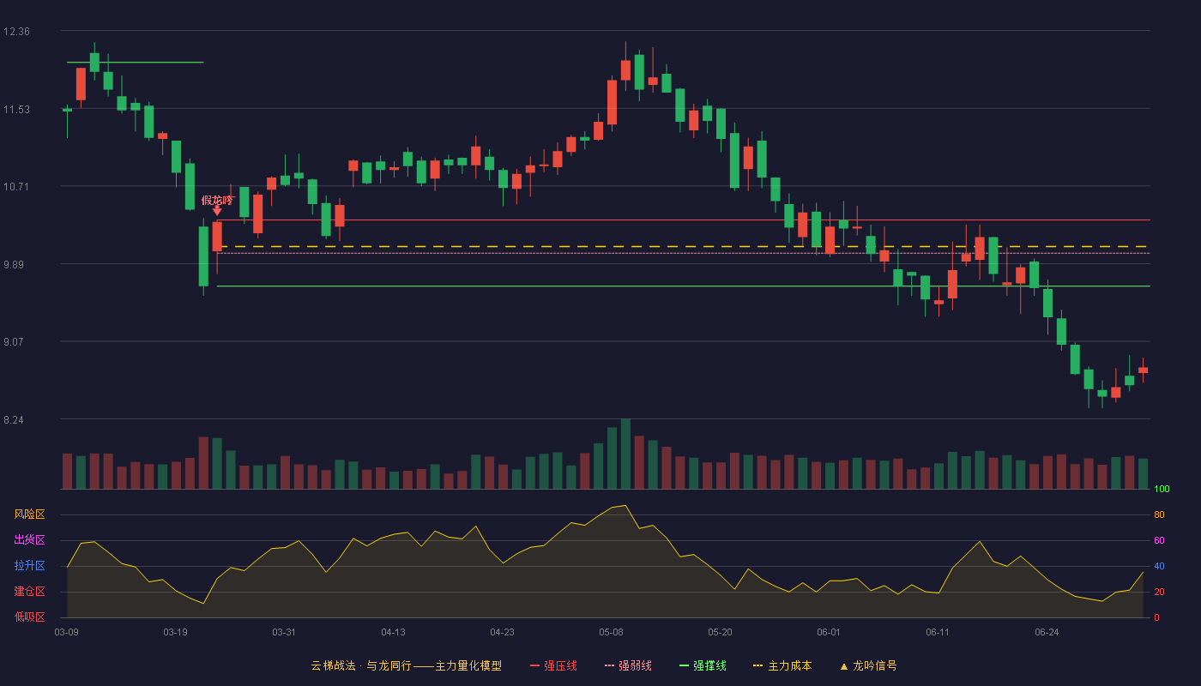1201x686 pixels.
Task: Click the 06-24 date label
Action: 1047,632
